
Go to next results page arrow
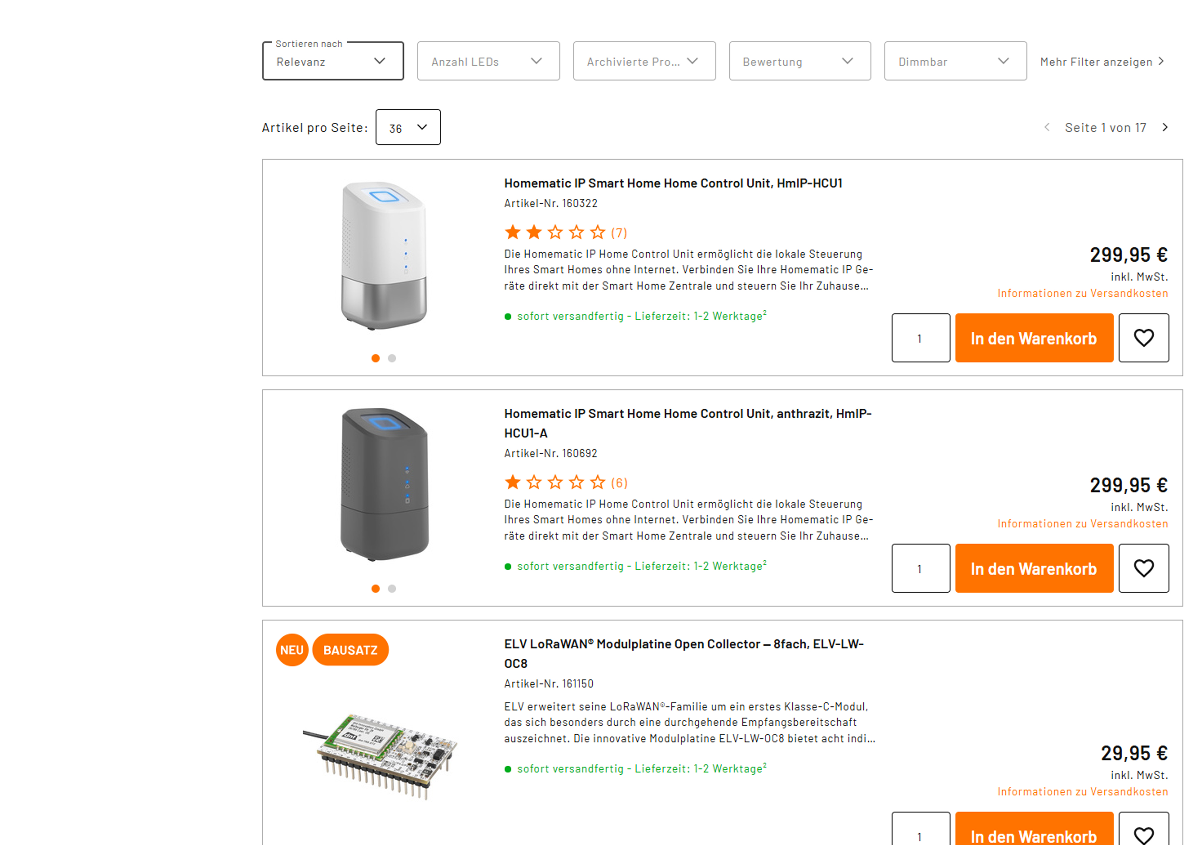click(1165, 128)
